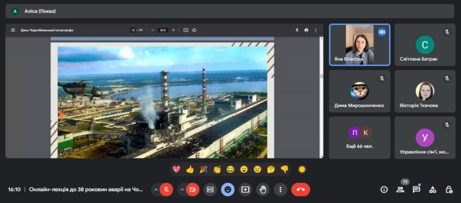Expand video settings arrow
The height and width of the screenshot is (203, 461).
click(x=182, y=190)
